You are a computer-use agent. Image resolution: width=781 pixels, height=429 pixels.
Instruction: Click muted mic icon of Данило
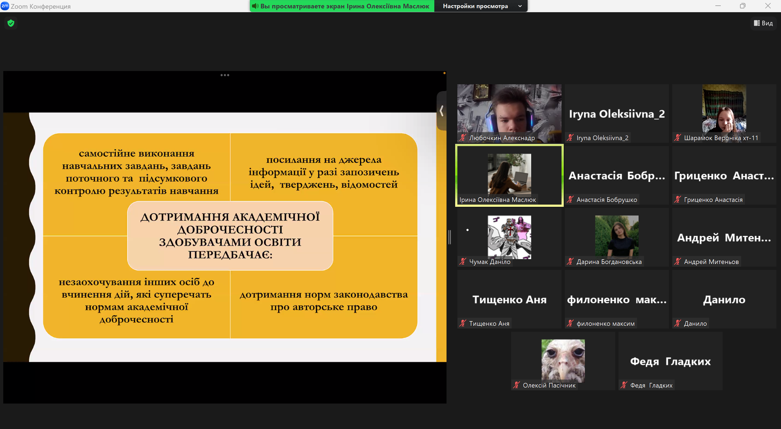pyautogui.click(x=677, y=323)
